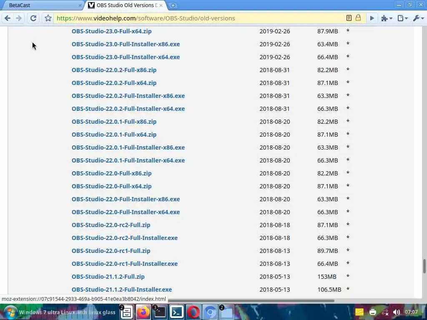Download OBS-Studio-22.0-rc1-Full.zip
Image resolution: width=427 pixels, height=320 pixels.
[111, 251]
